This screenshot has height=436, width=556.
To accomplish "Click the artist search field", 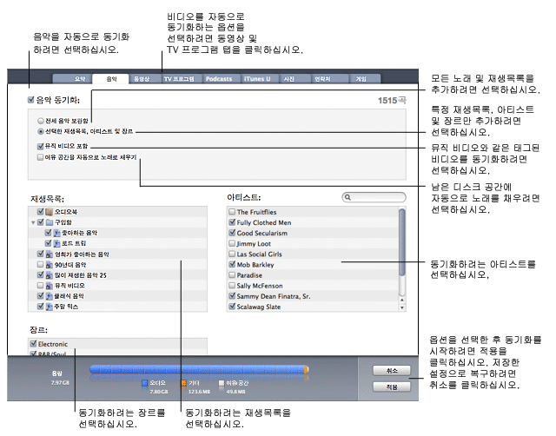I will click(374, 197).
